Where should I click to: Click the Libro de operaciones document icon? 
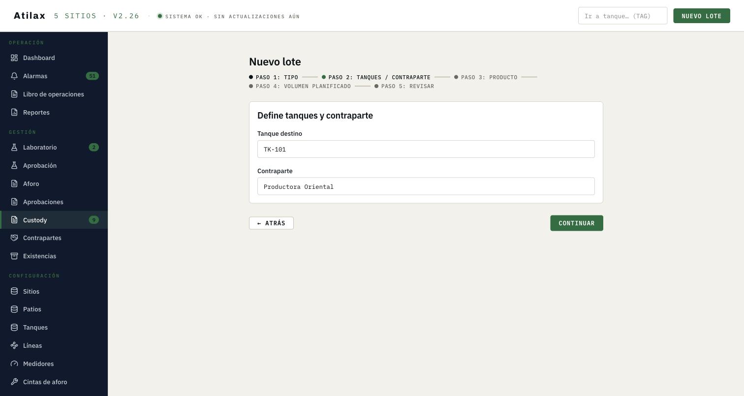14,94
